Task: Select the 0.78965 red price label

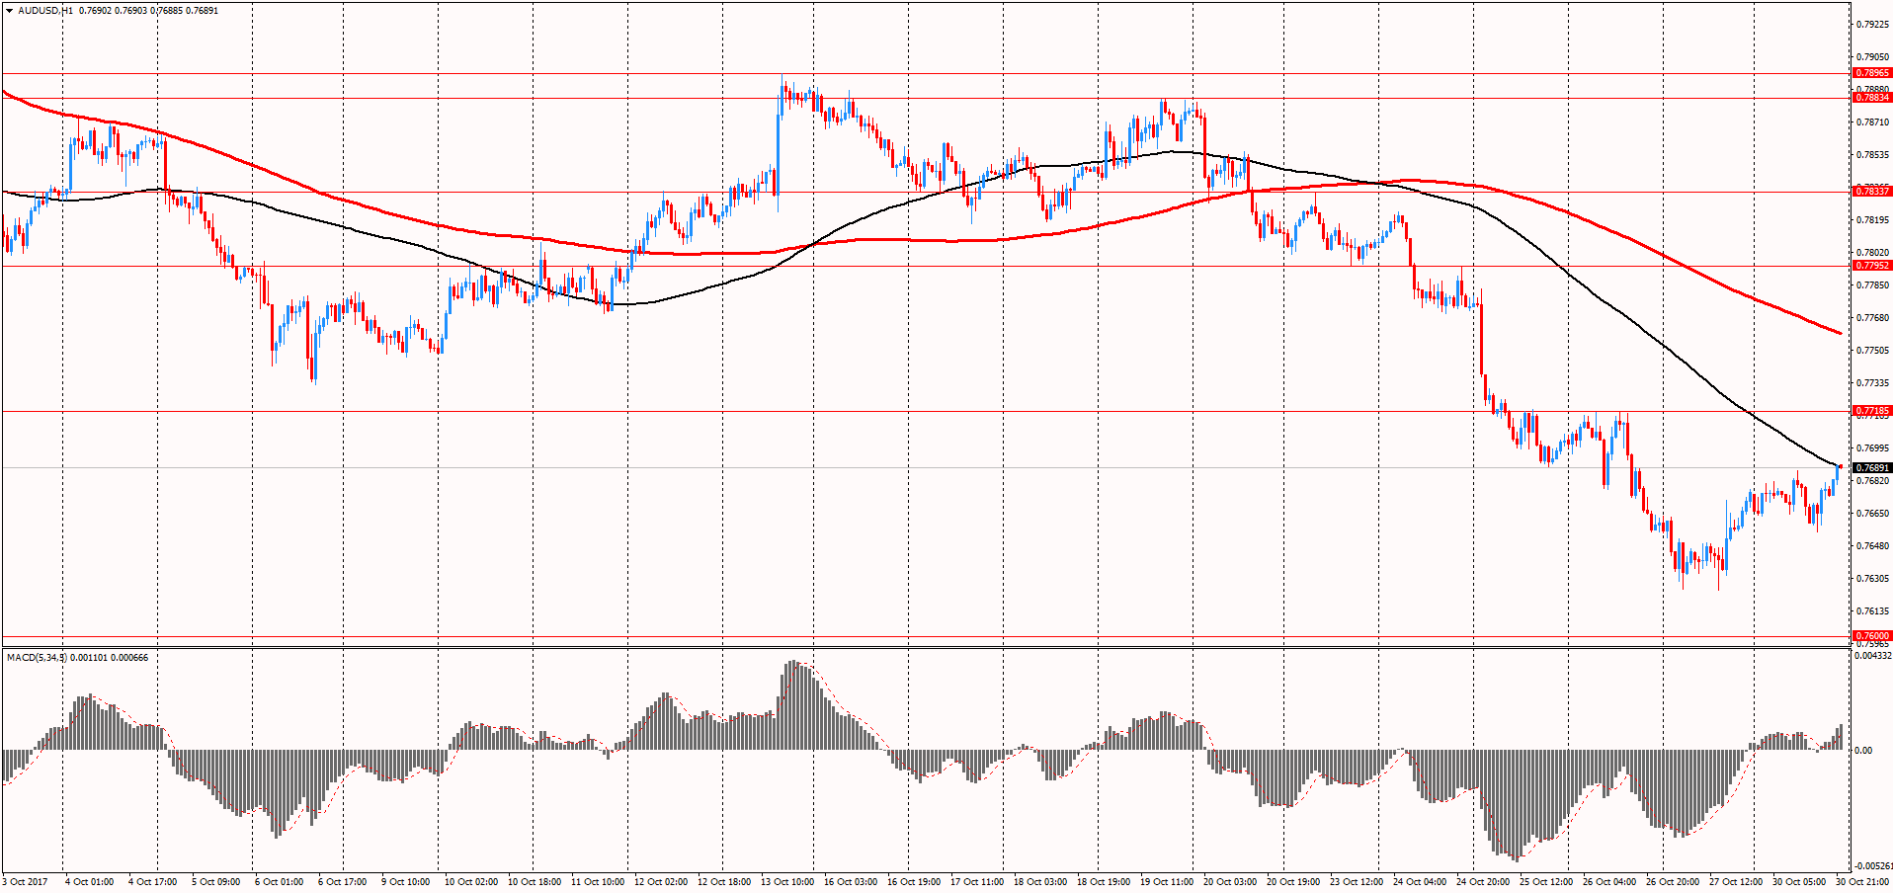Action: [1871, 73]
